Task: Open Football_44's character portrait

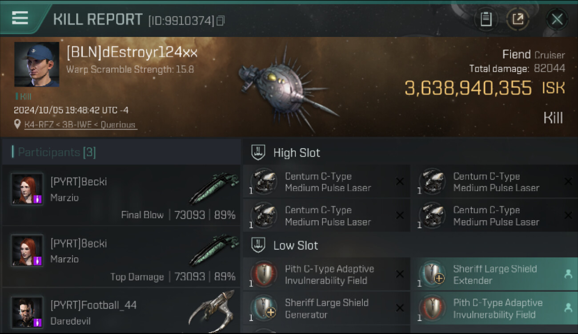Action: tap(27, 312)
